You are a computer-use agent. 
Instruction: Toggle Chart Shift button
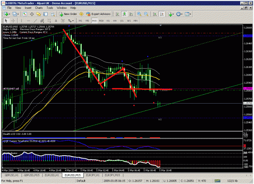[x=162, y=14]
